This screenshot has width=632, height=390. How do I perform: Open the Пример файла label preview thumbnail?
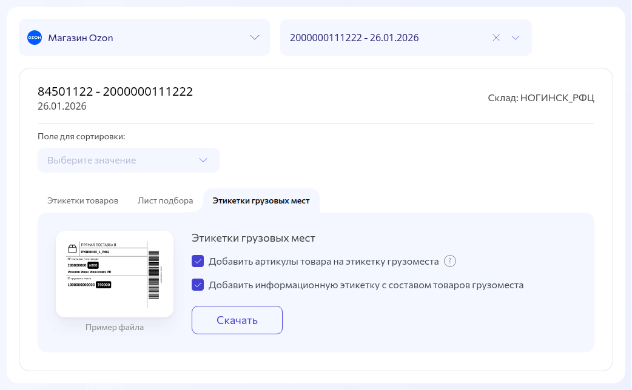115,274
